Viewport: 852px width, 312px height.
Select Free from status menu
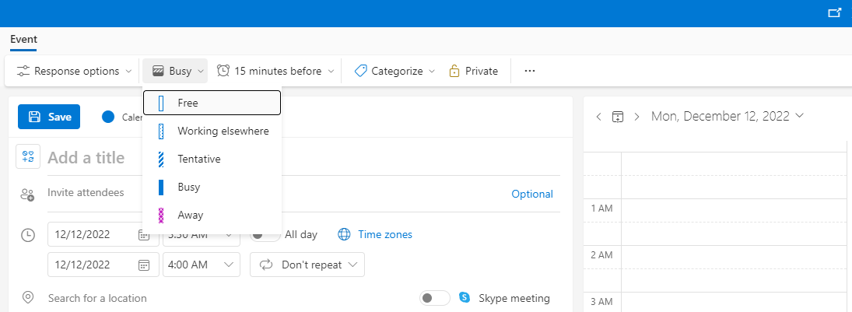tap(212, 103)
